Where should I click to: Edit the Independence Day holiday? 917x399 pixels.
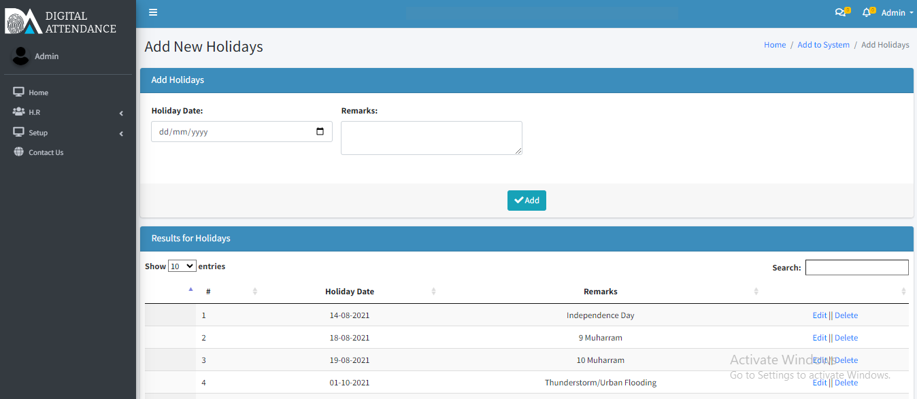coord(819,315)
